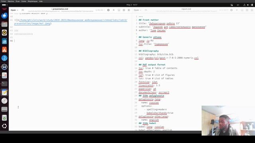Image resolution: width=255 pixels, height=143 pixels.
Task: Open the document viewer dock icon
Action: pyautogui.click(x=4, y=75)
